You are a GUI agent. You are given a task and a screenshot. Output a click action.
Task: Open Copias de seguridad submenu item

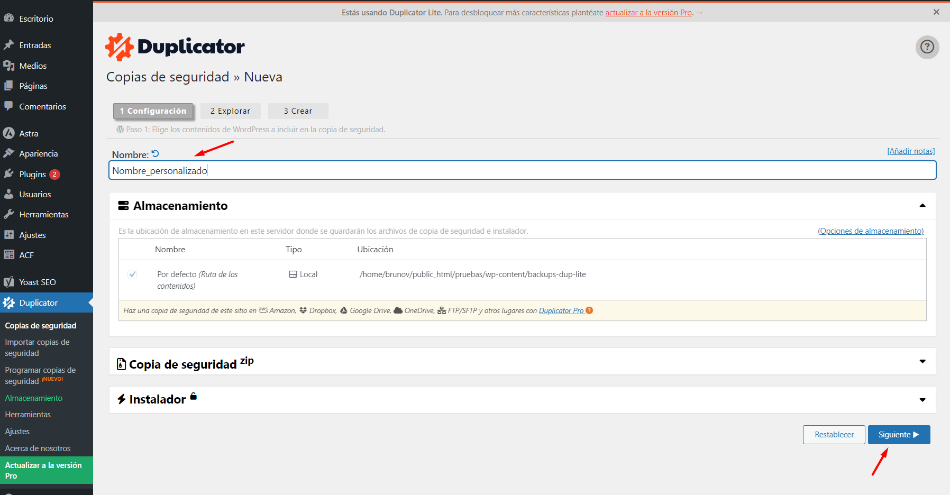41,326
